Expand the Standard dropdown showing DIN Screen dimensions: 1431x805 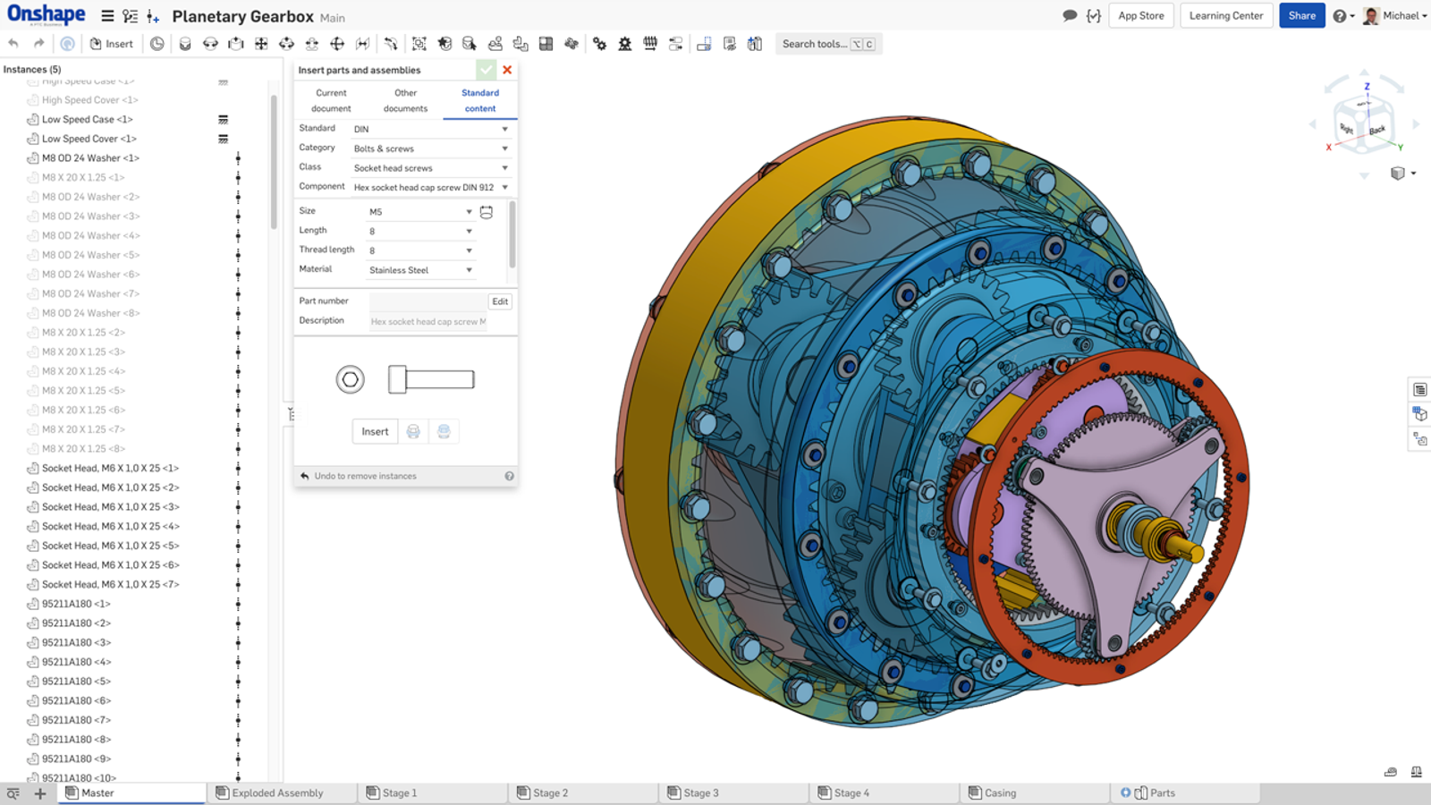430,129
